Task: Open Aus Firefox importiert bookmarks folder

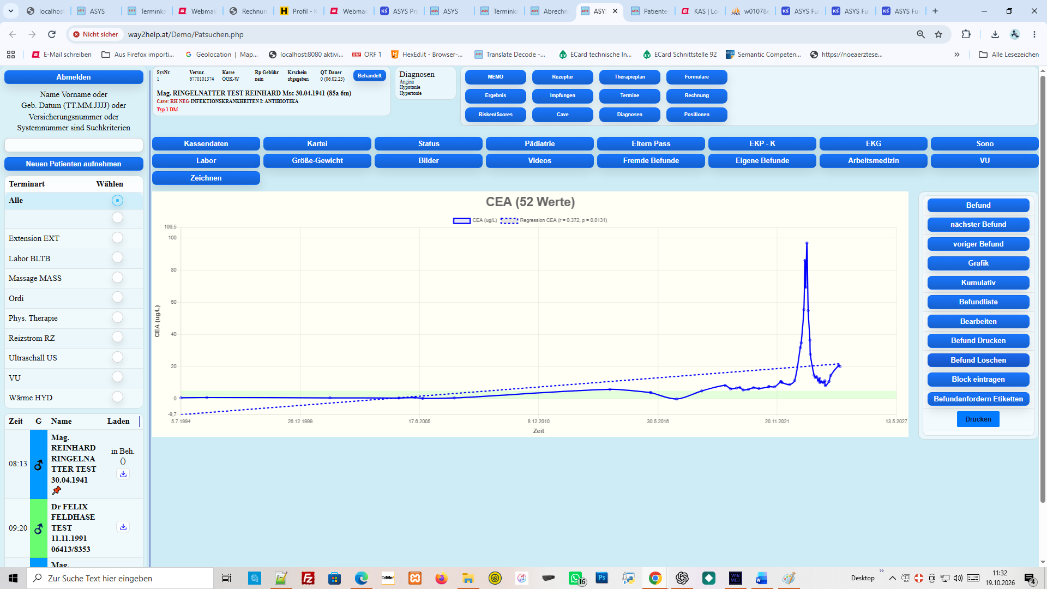Action: coord(138,55)
